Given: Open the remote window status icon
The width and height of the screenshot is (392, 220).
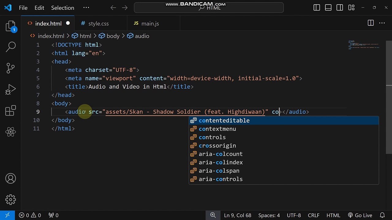Looking at the screenshot, I should [x=8, y=215].
